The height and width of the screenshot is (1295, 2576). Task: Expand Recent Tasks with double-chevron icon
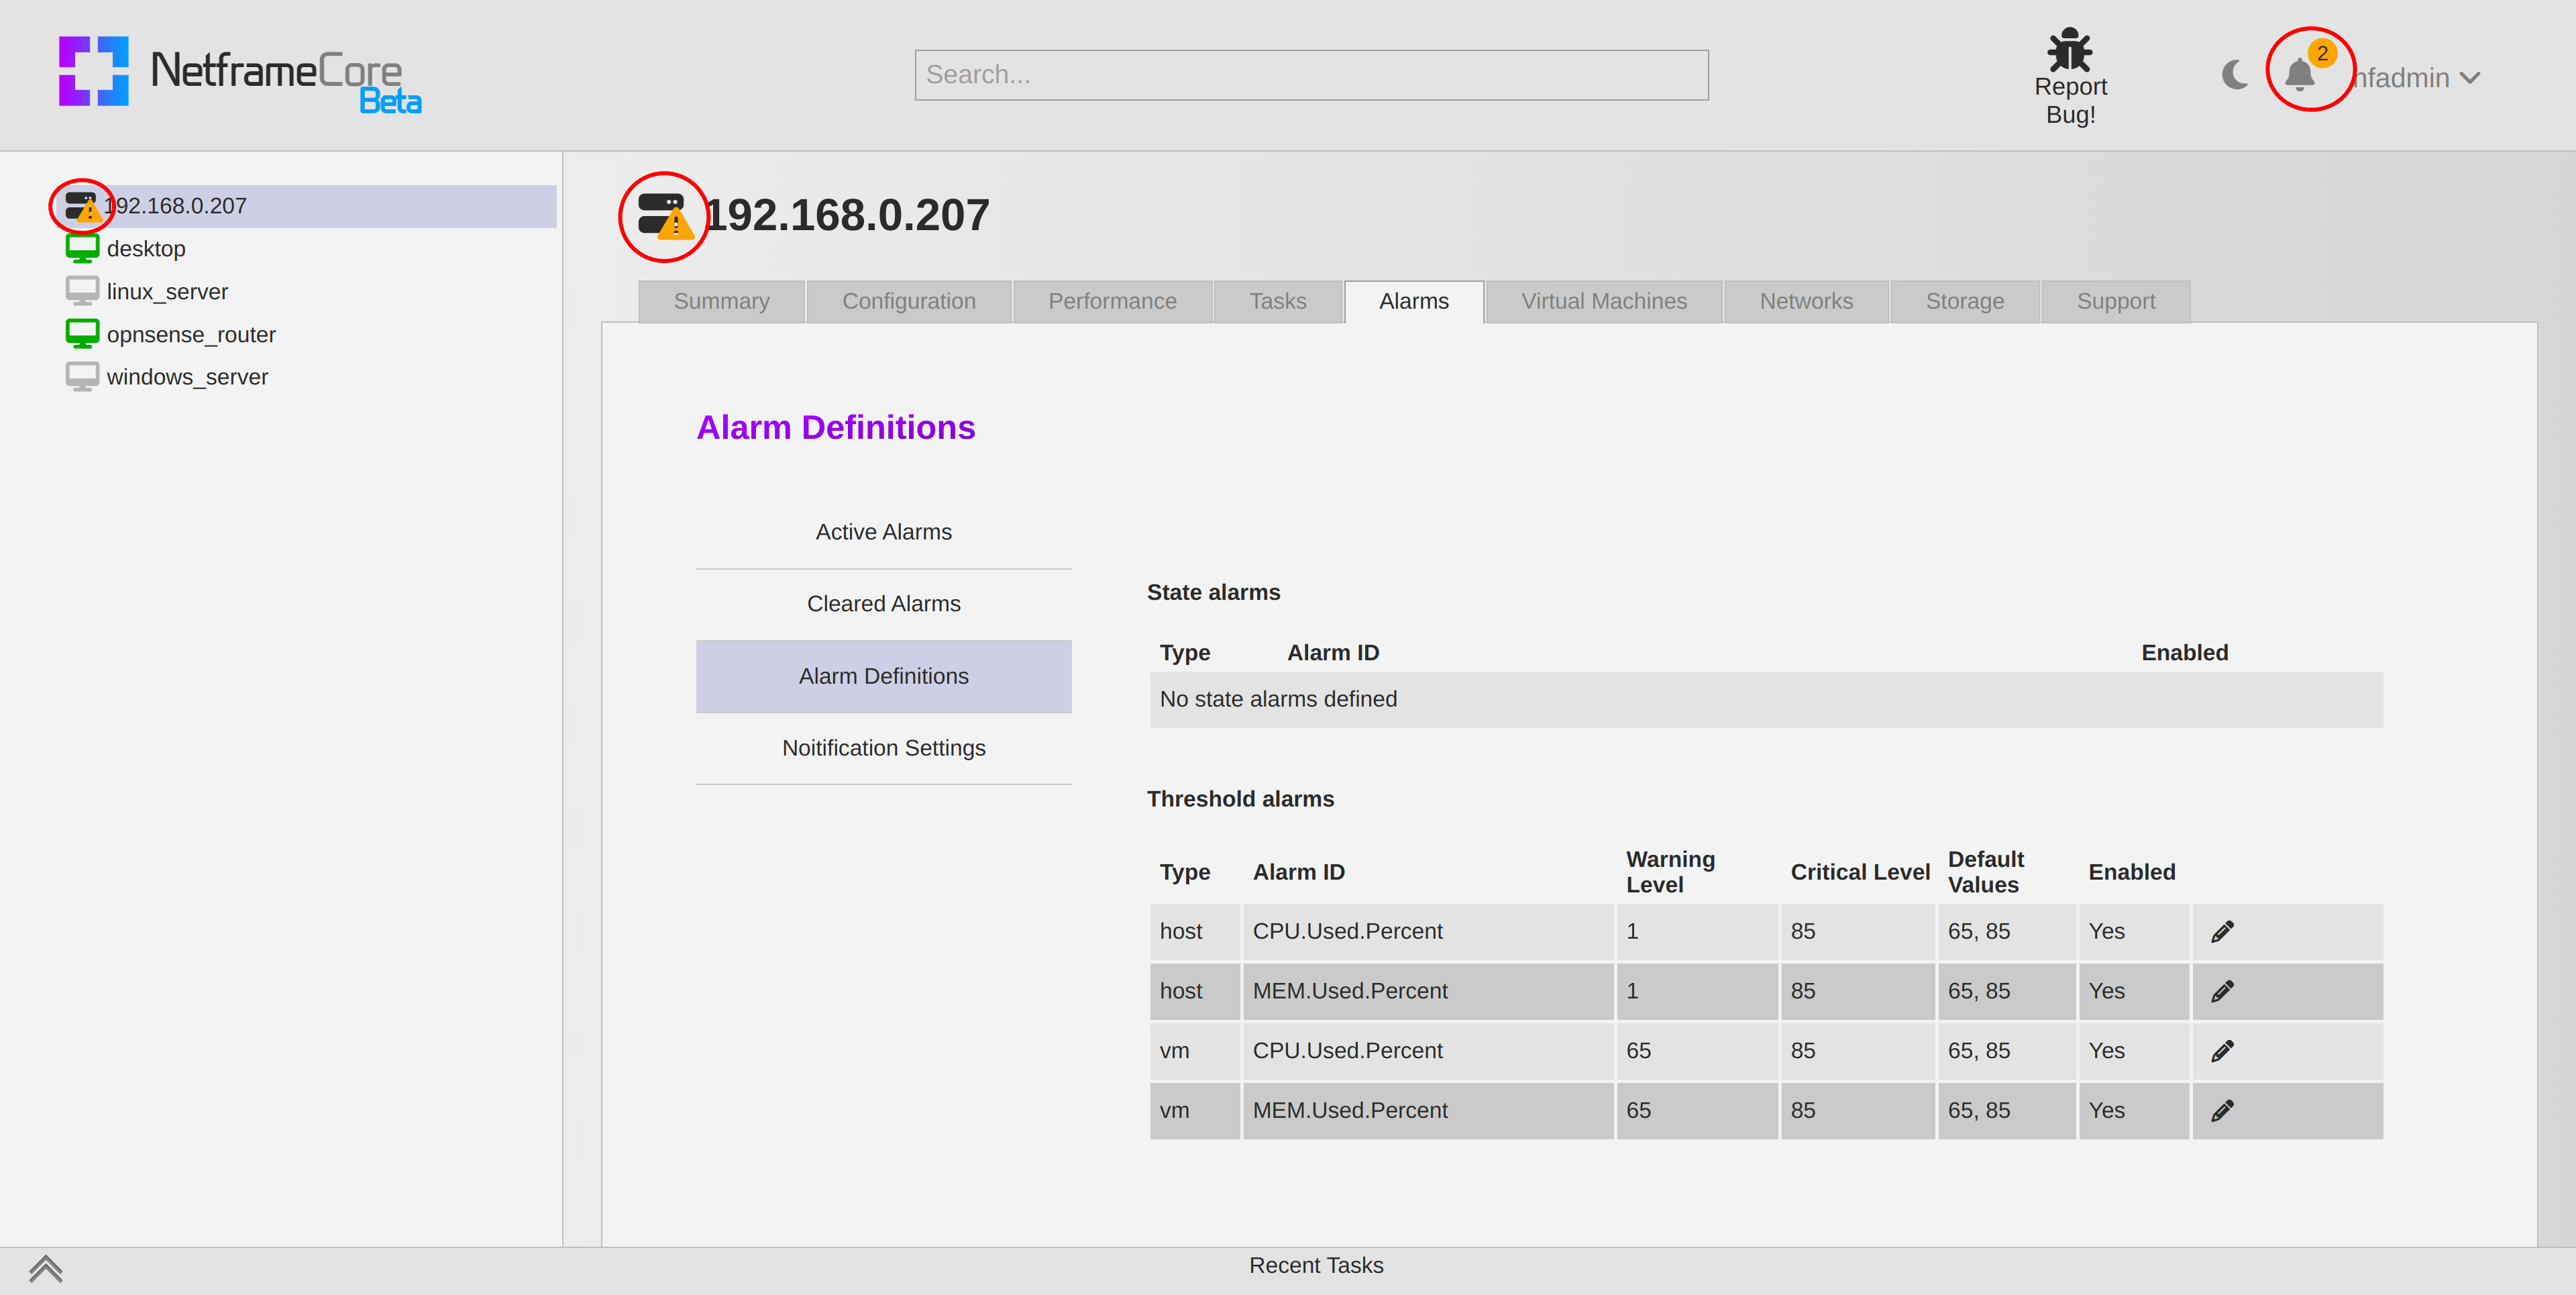pyautogui.click(x=45, y=1269)
